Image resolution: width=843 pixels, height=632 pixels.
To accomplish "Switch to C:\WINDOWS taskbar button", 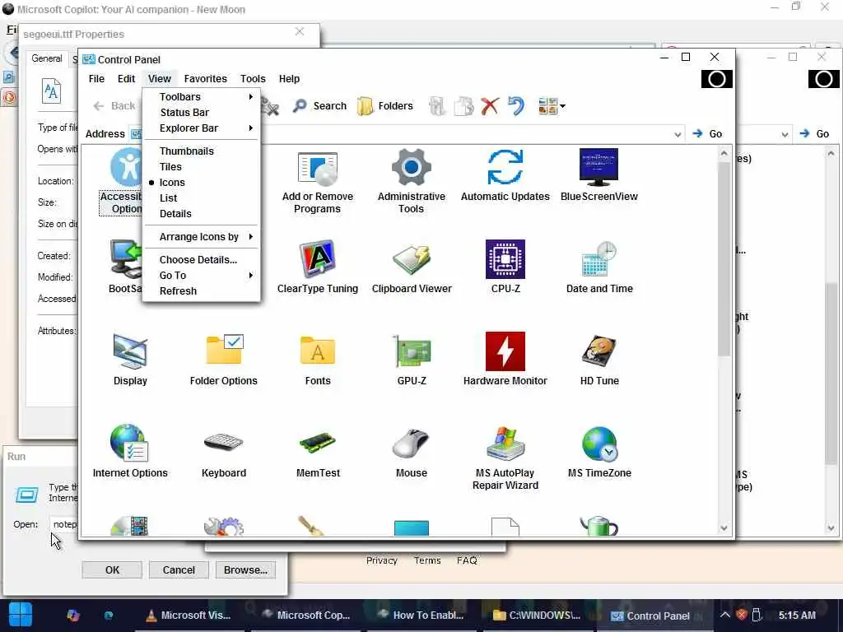I will [x=537, y=616].
